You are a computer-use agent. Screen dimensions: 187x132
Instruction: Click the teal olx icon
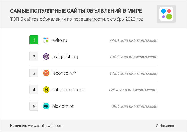tap(46, 106)
